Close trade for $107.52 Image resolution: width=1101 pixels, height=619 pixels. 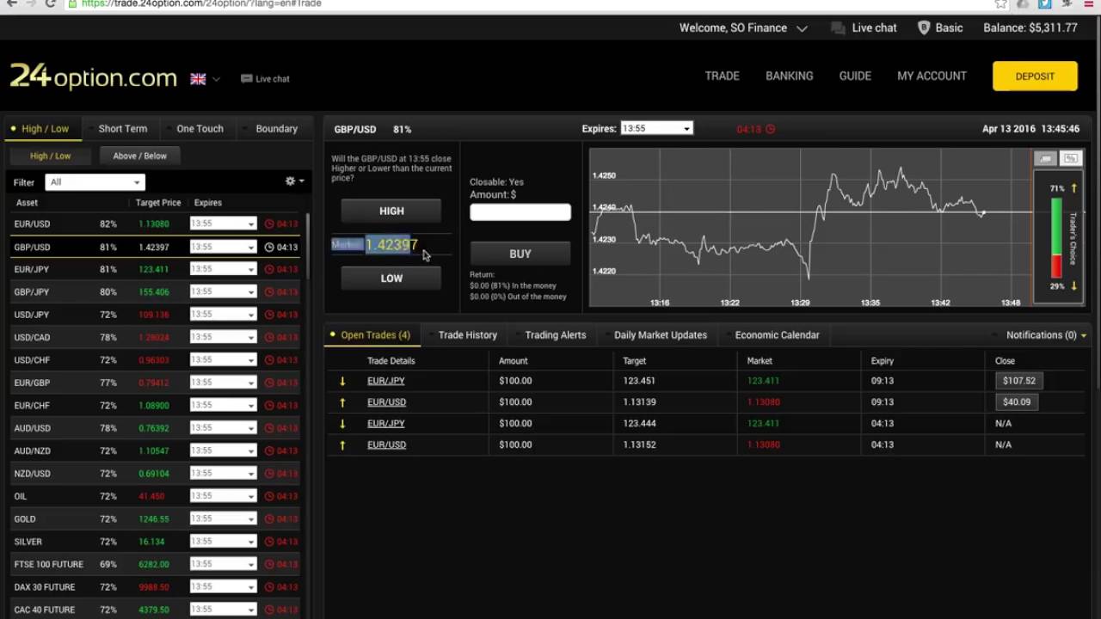pyautogui.click(x=1019, y=381)
